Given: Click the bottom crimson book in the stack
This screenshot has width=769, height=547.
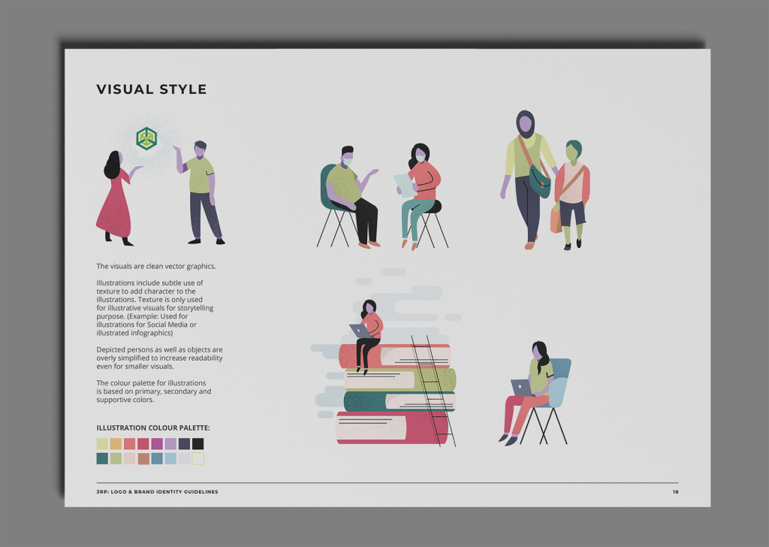Looking at the screenshot, I should click(392, 428).
